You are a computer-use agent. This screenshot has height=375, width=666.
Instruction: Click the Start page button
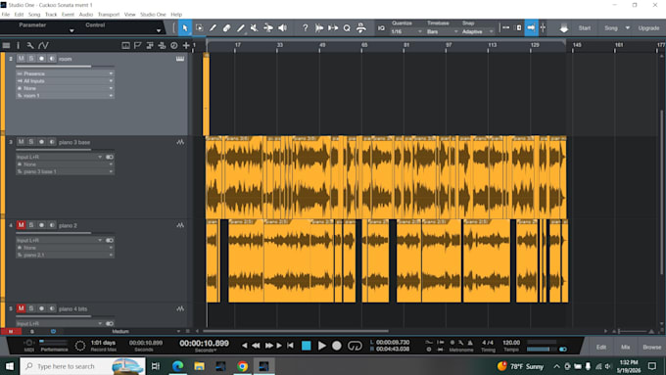(585, 28)
